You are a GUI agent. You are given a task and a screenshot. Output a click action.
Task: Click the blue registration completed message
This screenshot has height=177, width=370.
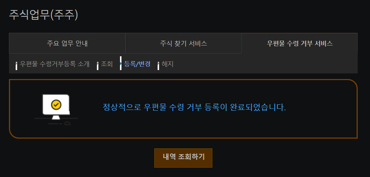pyautogui.click(x=194, y=107)
